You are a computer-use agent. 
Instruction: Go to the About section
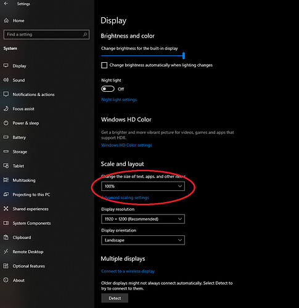(18, 280)
